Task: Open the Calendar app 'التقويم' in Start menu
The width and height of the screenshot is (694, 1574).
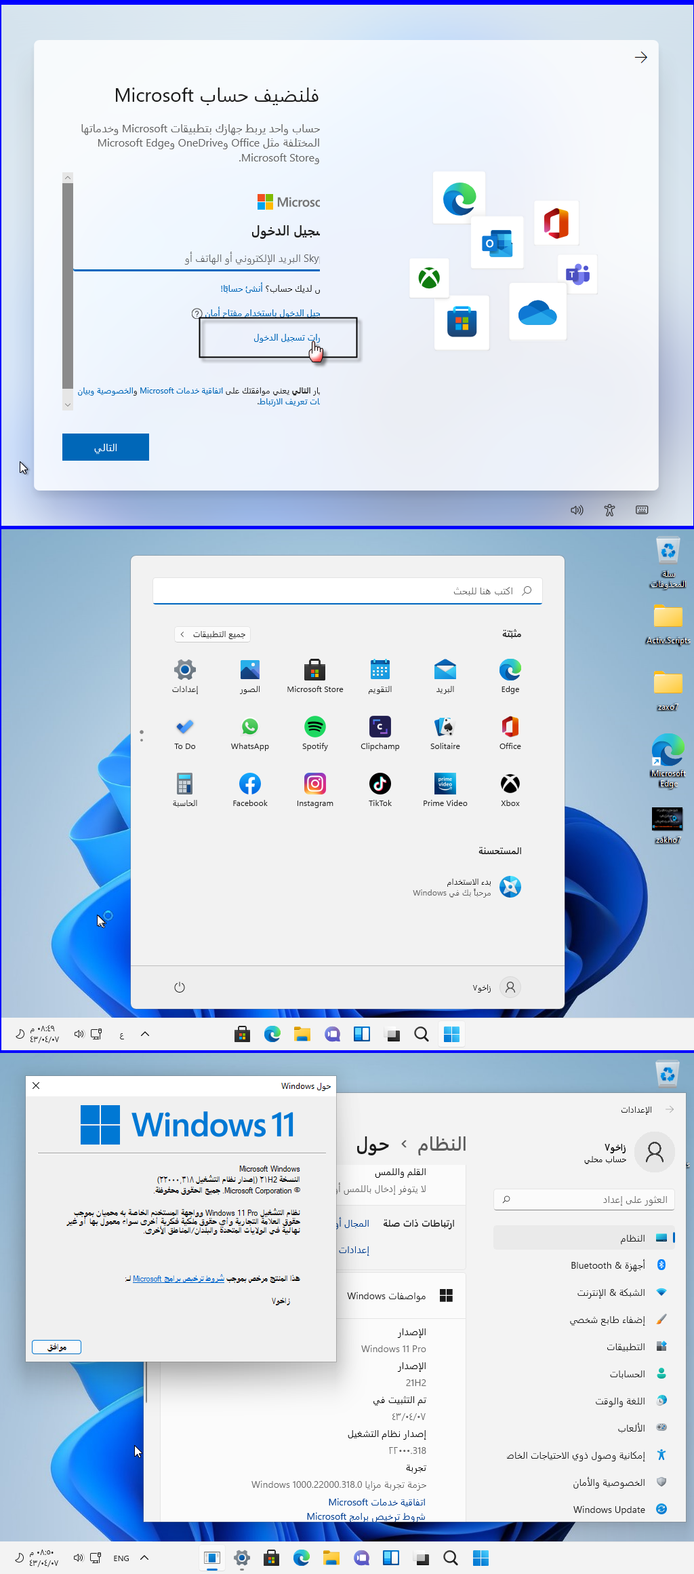Action: coord(380,676)
